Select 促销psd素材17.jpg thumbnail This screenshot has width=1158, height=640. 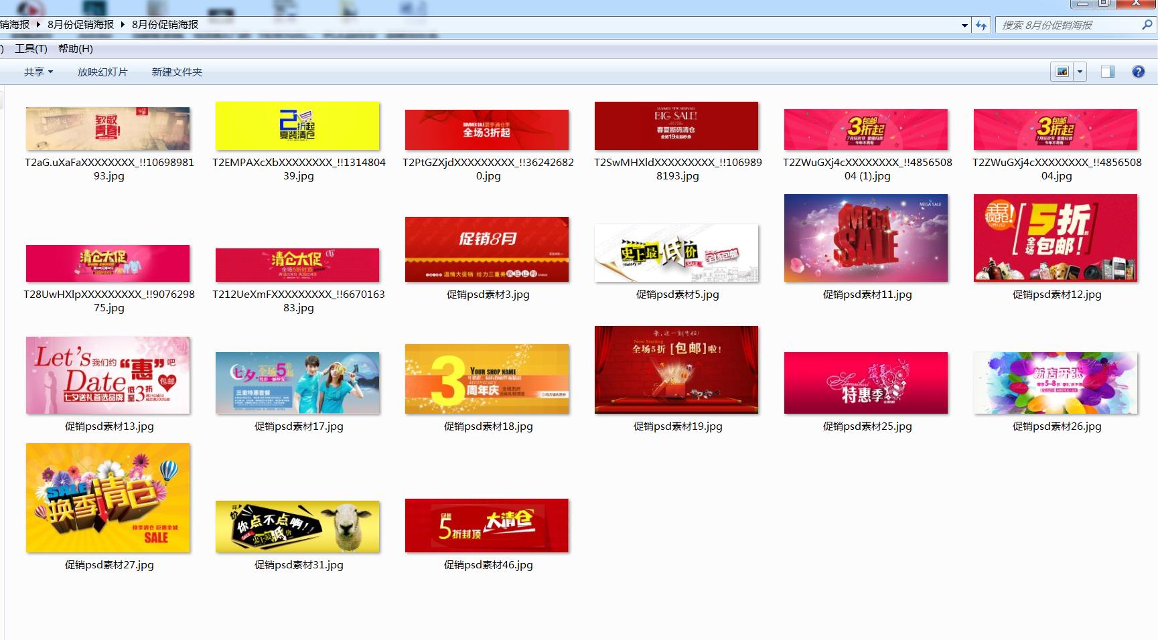tap(298, 383)
